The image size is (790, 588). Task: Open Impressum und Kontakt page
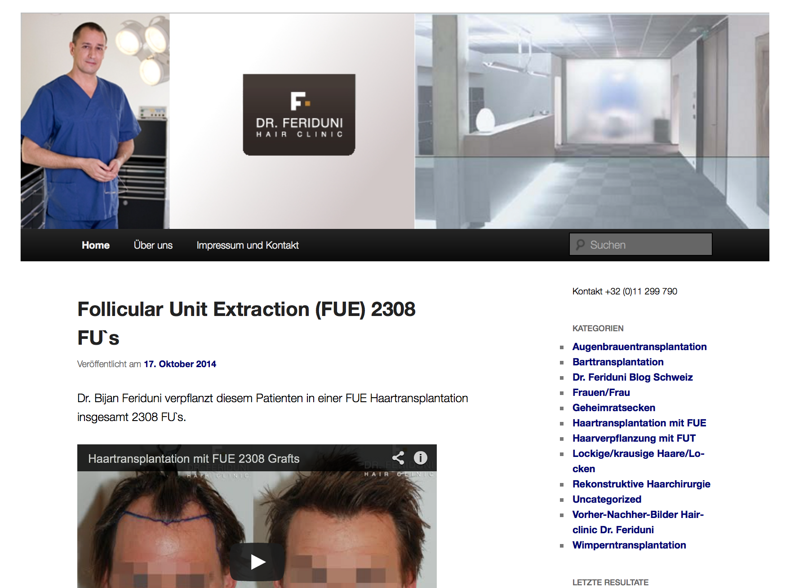[247, 245]
